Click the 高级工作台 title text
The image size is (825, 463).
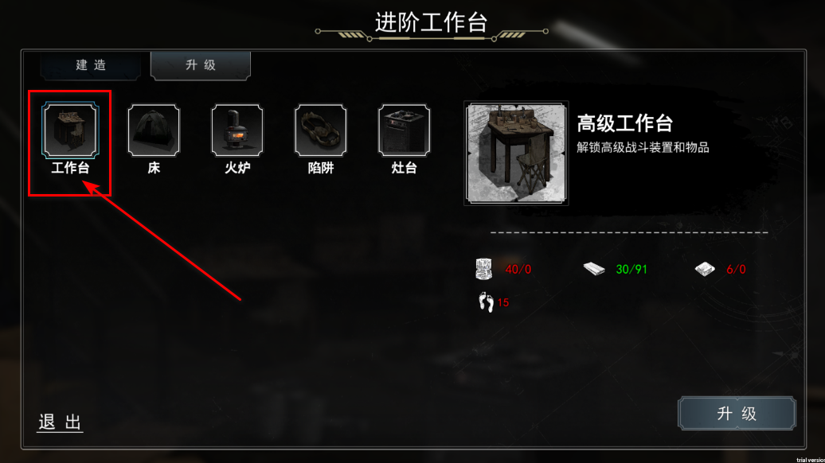pos(624,123)
